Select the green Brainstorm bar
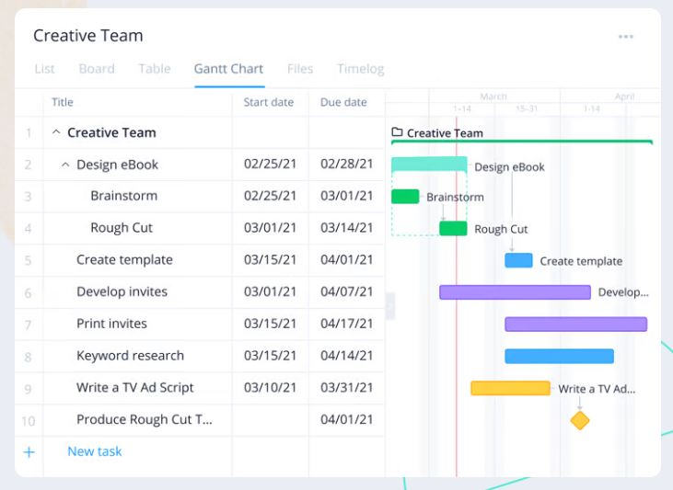Image resolution: width=673 pixels, height=490 pixels. (x=405, y=197)
